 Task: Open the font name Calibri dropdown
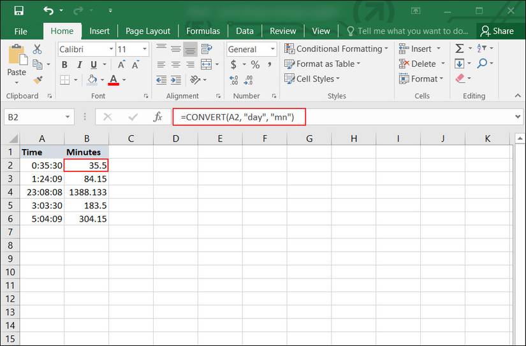point(111,49)
